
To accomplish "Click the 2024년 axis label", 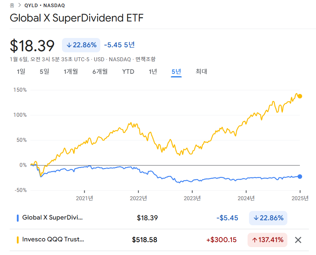I will [246, 198].
